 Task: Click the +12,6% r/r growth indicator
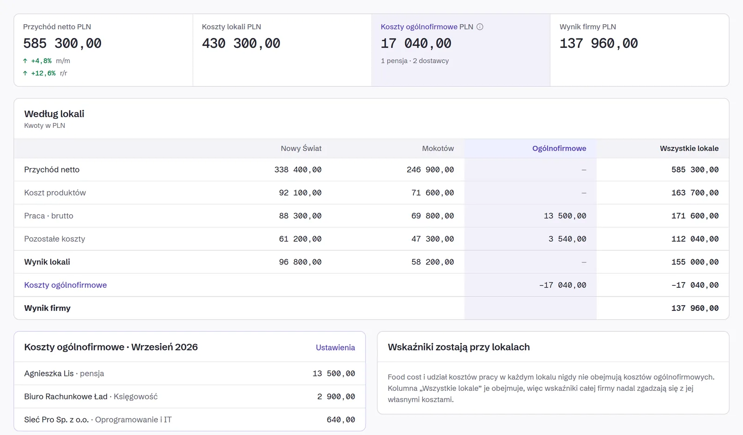tap(45, 73)
